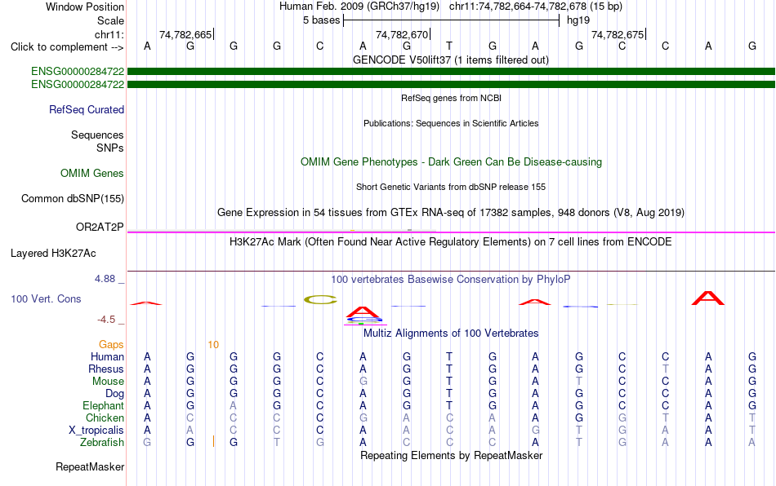776x486 pixels.
Task: Select the Chicken species row label
Action: [105, 418]
